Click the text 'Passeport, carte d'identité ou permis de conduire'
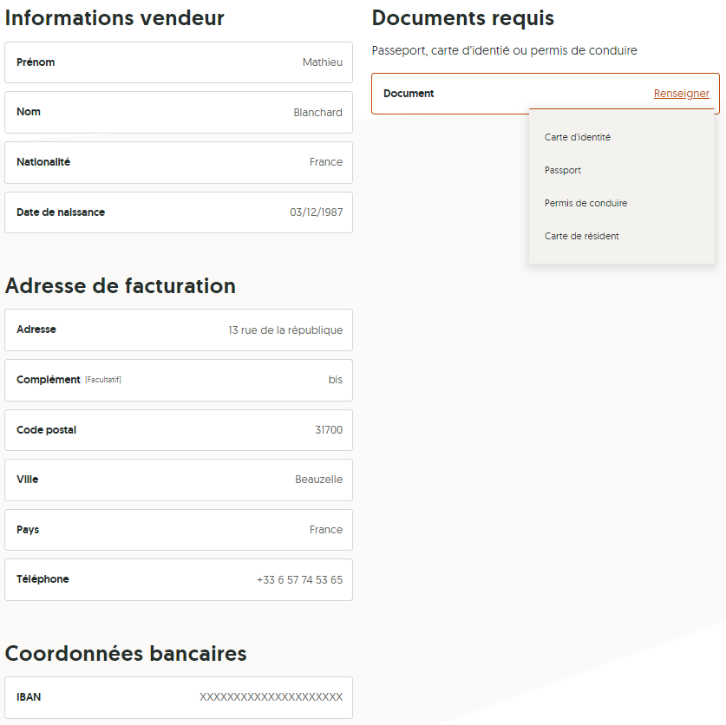726x725 pixels. coord(504,50)
